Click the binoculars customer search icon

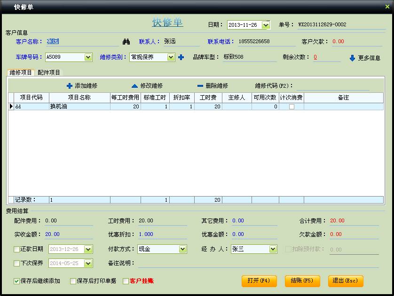(x=126, y=42)
